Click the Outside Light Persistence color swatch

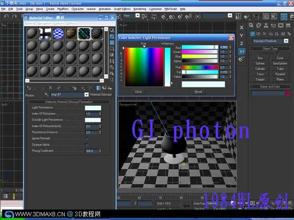pyautogui.click(x=93, y=120)
